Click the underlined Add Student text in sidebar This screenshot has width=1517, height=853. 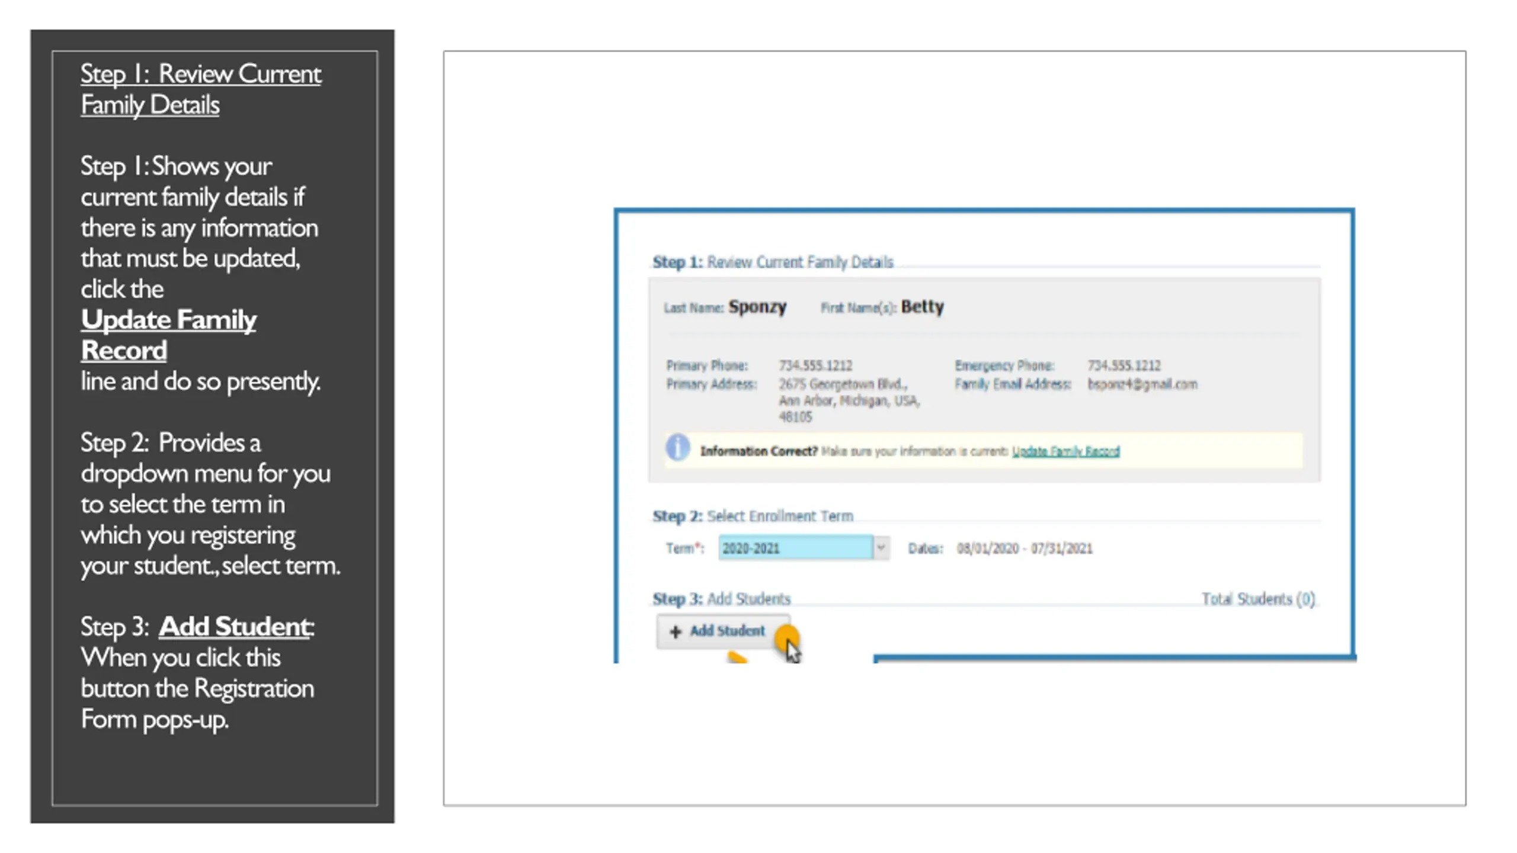pos(235,626)
